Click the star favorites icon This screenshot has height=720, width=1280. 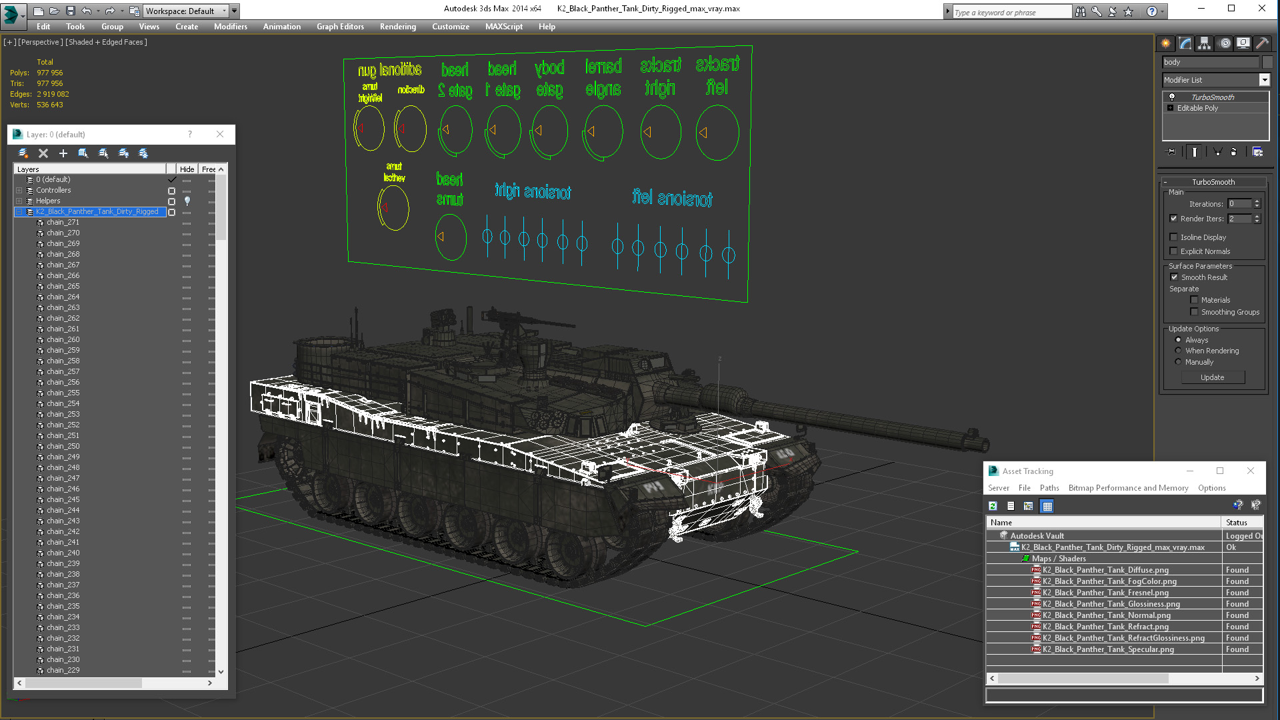1128,11
